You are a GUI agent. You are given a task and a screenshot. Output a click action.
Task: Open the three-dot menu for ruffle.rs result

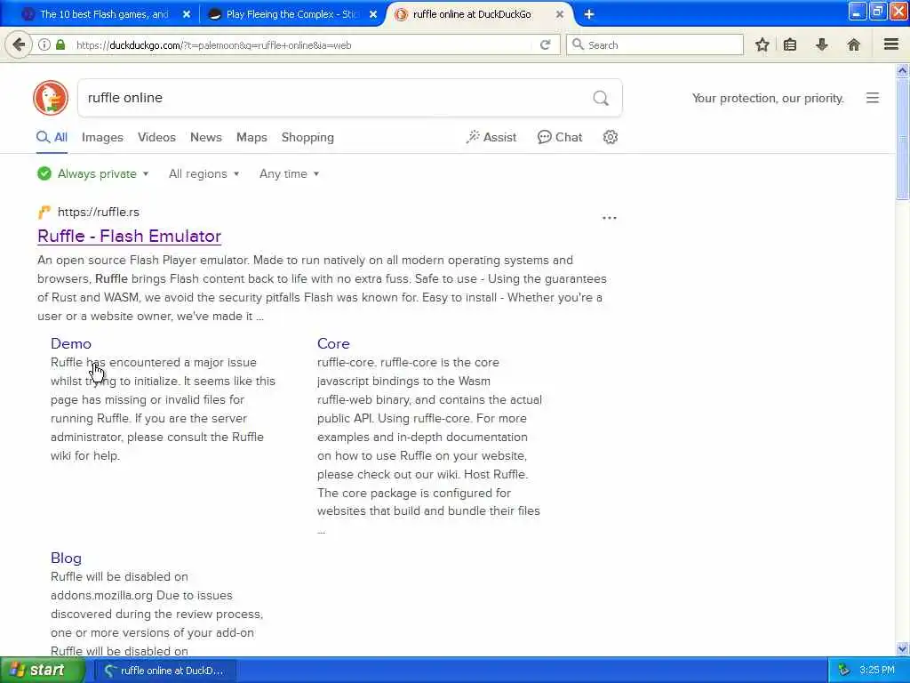610,218
